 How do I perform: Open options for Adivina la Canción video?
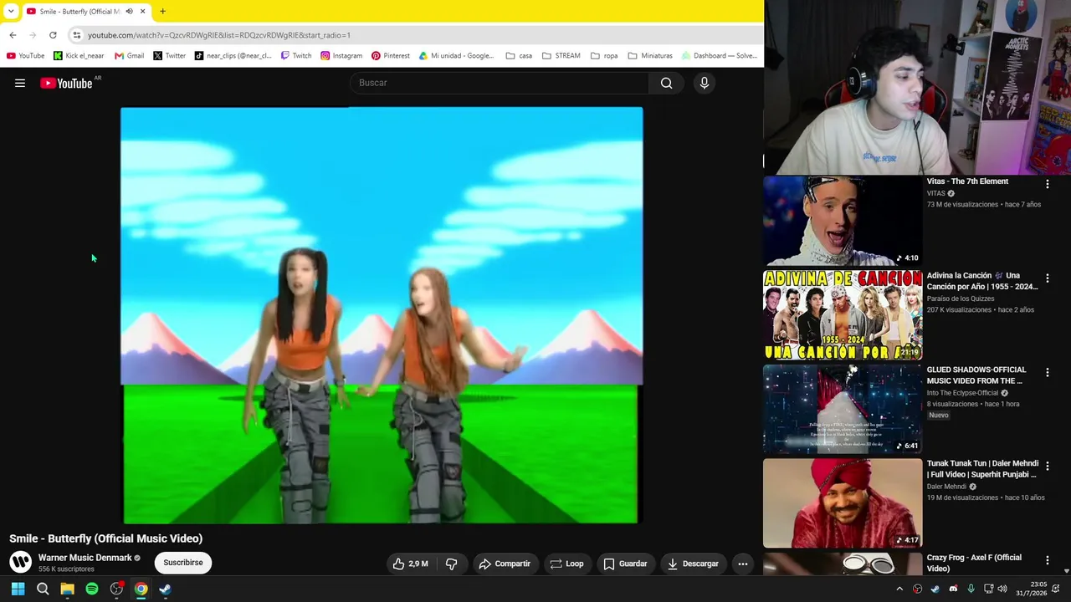1047,278
